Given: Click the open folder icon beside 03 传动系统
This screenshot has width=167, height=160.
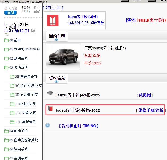Looking at the screenshot, I should [6, 68].
